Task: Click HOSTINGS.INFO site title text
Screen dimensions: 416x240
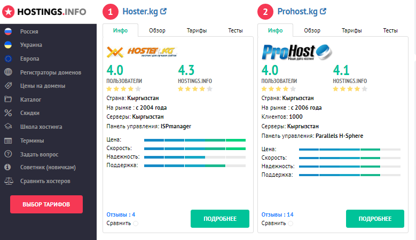Action: [x=52, y=12]
